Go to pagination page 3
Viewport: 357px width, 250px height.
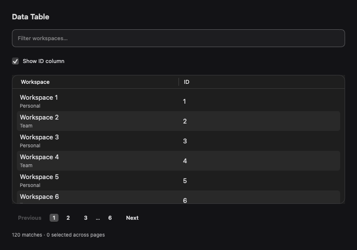[86, 218]
